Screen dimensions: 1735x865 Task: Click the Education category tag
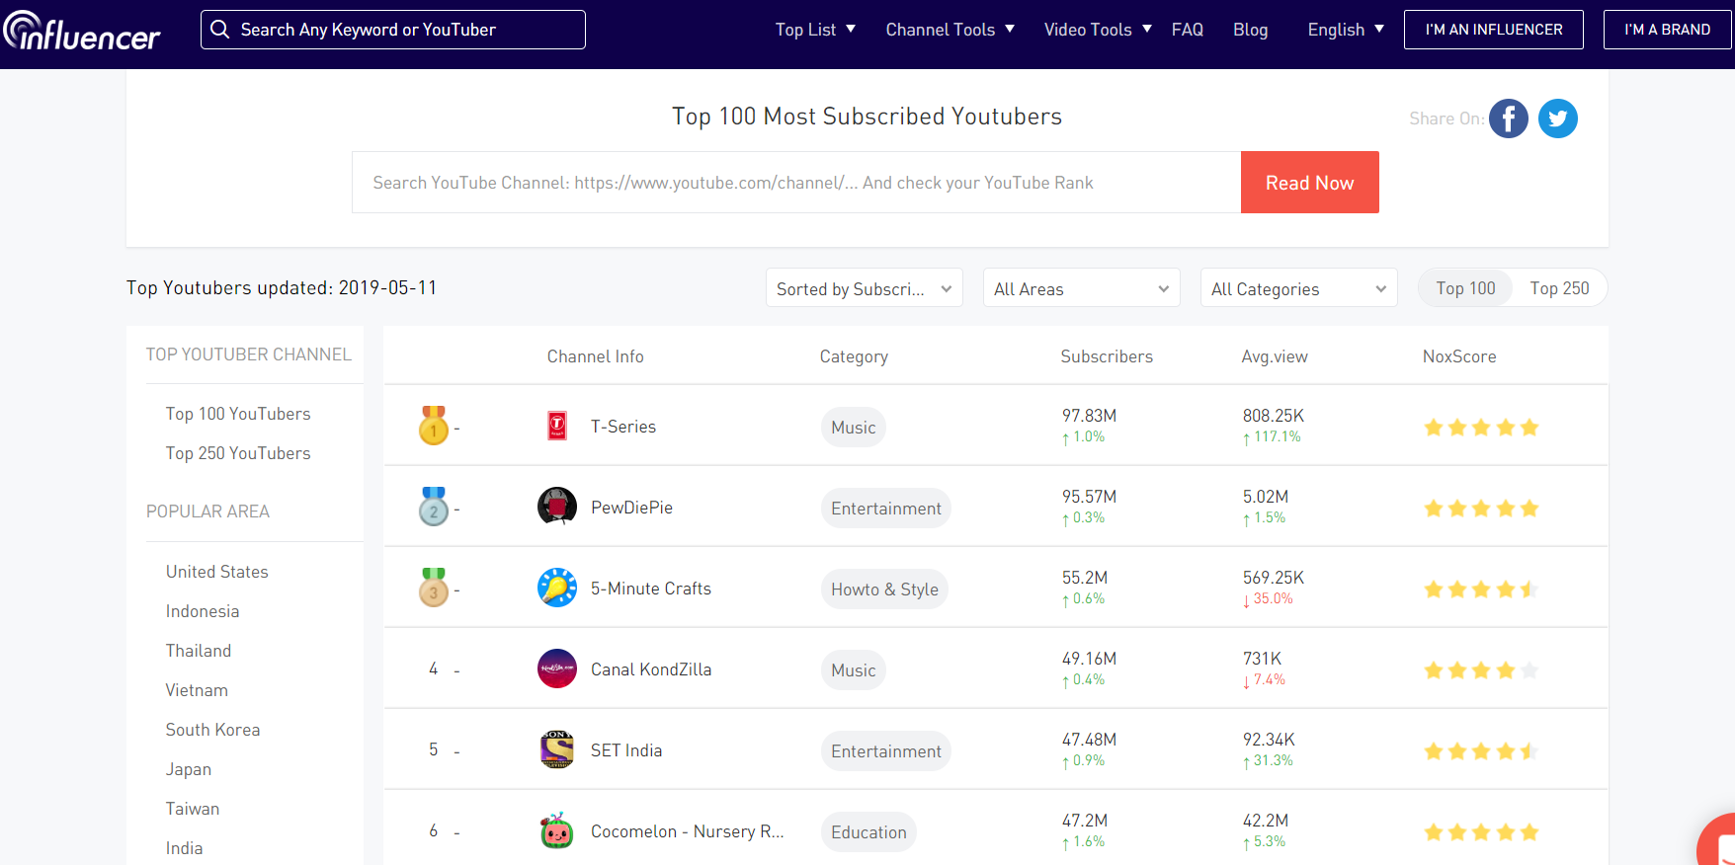(x=868, y=832)
